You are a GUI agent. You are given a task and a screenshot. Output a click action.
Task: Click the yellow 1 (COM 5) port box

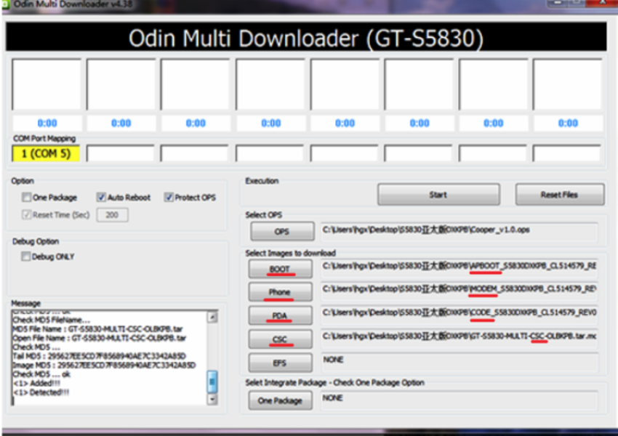click(x=46, y=153)
